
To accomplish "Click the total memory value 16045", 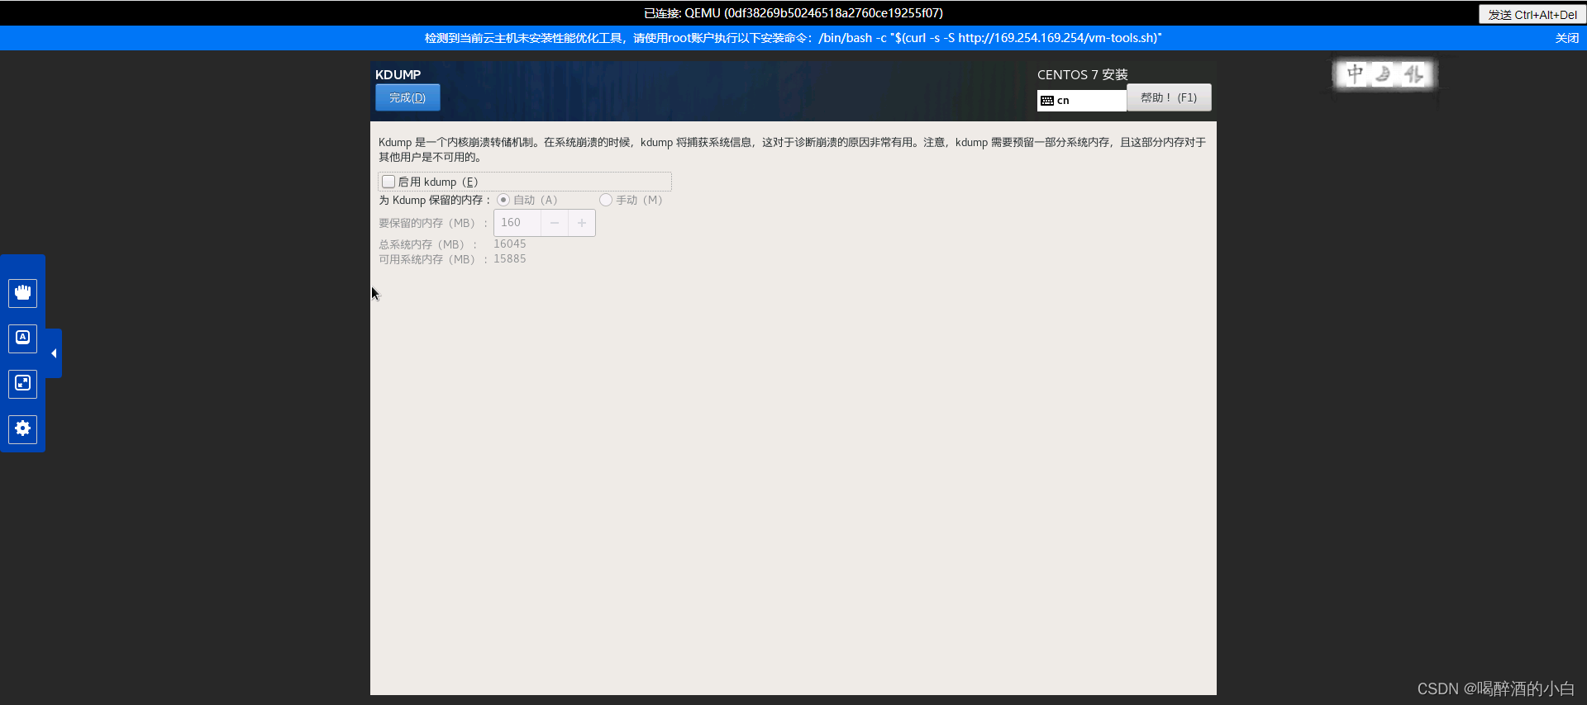I will click(x=510, y=244).
